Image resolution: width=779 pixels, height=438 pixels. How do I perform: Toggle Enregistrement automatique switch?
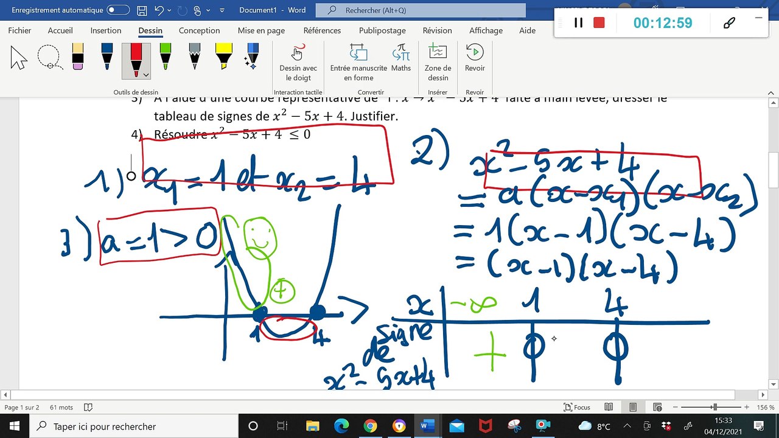pos(118,10)
